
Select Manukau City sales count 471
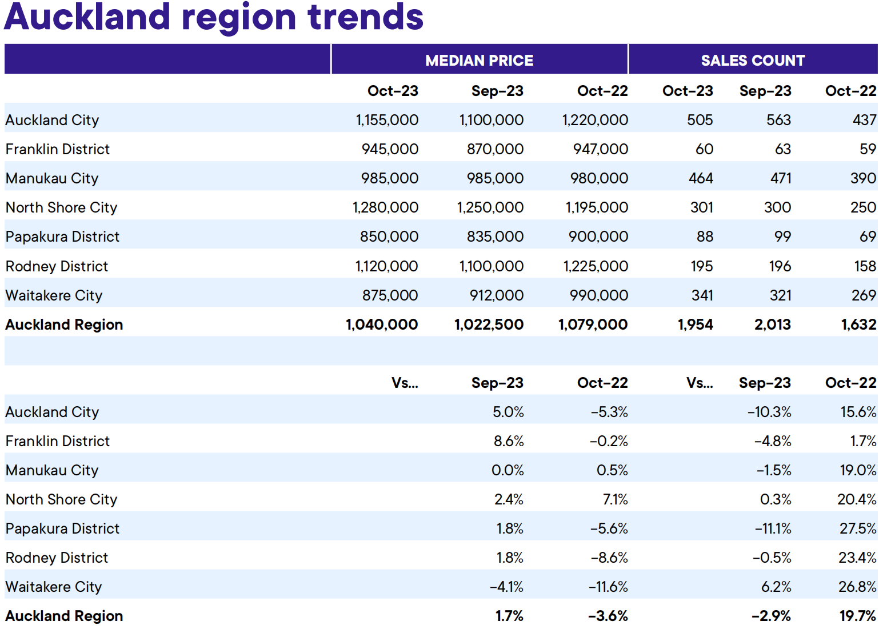coord(781,178)
